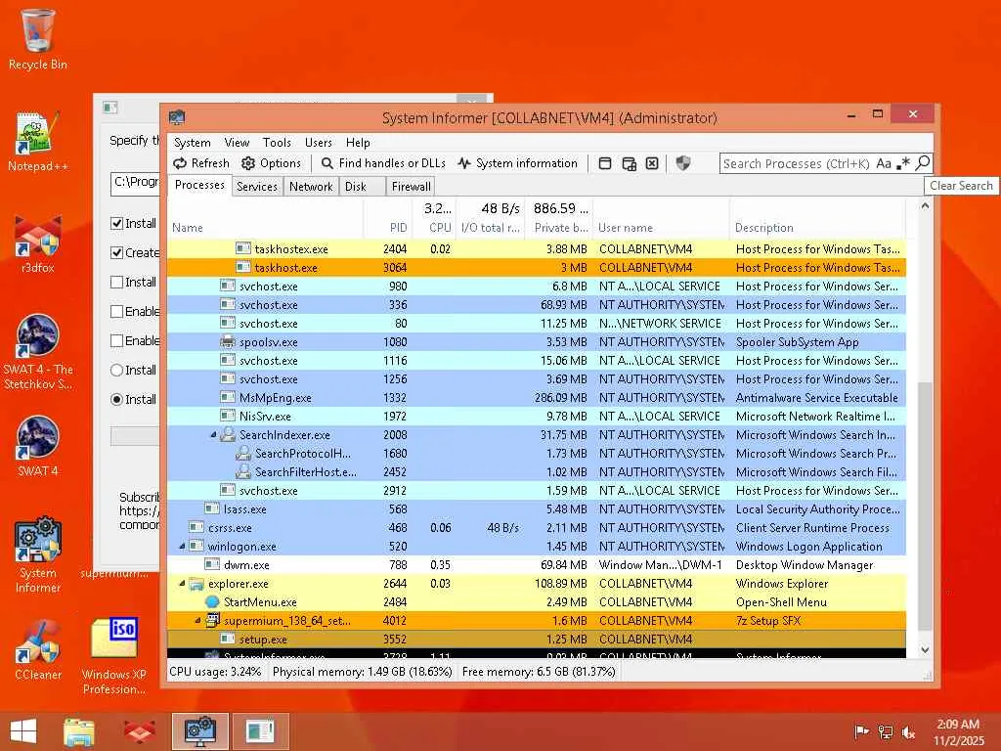Uncheck the checked Install checkbox in installer
Image resolution: width=1001 pixels, height=751 pixels.
[x=117, y=223]
